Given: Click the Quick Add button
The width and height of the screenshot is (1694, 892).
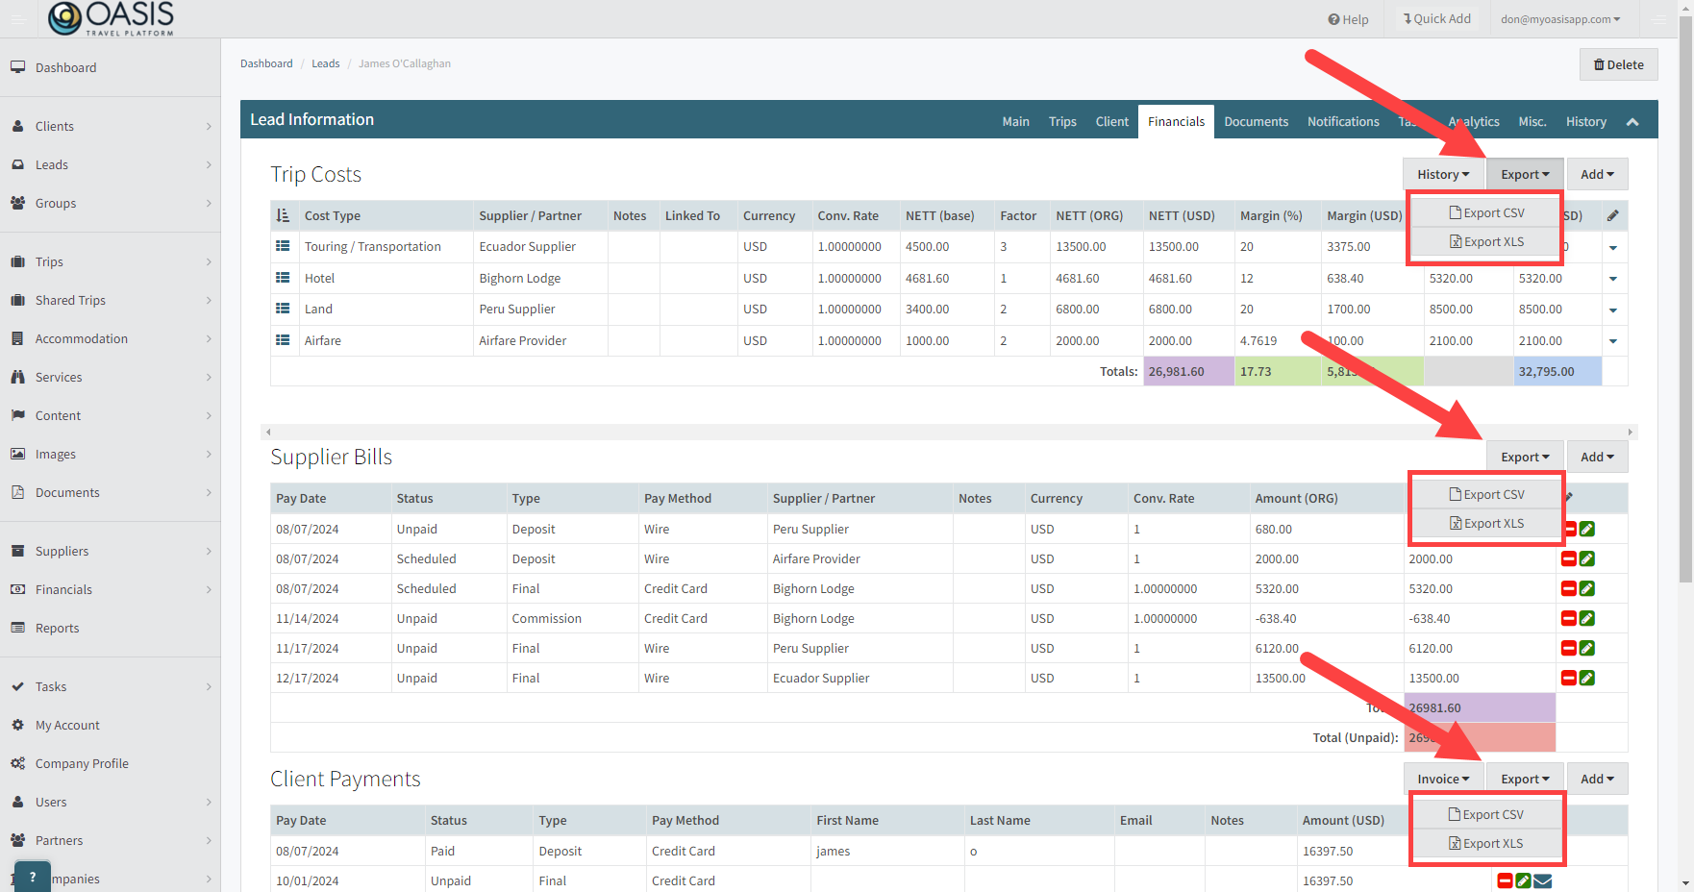Looking at the screenshot, I should (x=1437, y=18).
